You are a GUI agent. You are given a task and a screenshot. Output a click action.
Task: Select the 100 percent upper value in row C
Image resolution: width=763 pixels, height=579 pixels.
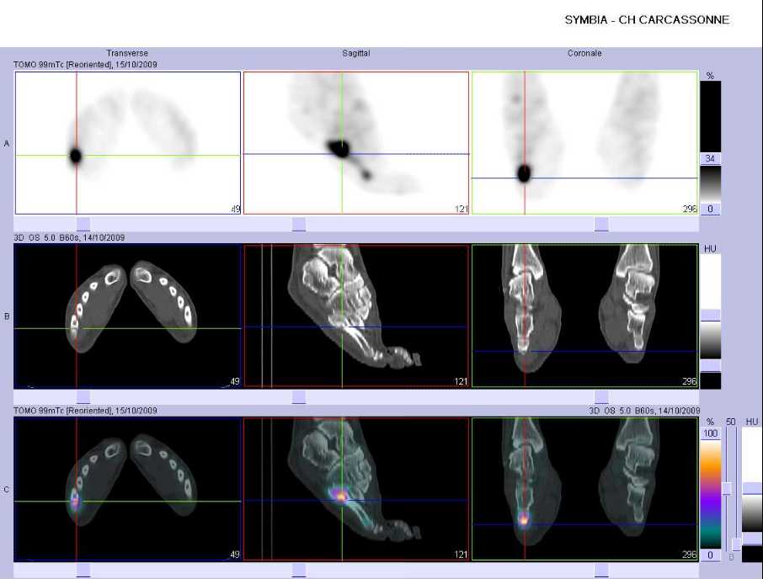tap(711, 433)
